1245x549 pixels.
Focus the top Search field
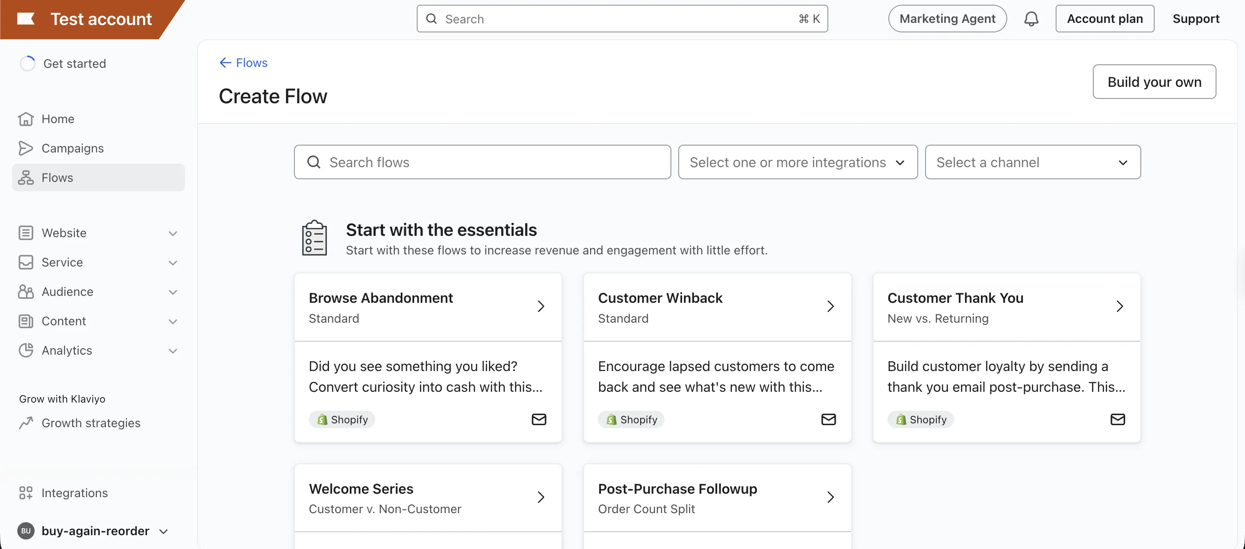pos(622,19)
